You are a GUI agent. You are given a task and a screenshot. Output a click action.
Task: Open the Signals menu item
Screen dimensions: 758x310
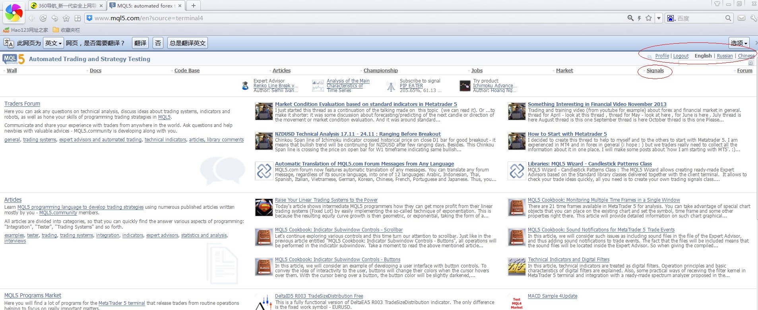point(655,71)
